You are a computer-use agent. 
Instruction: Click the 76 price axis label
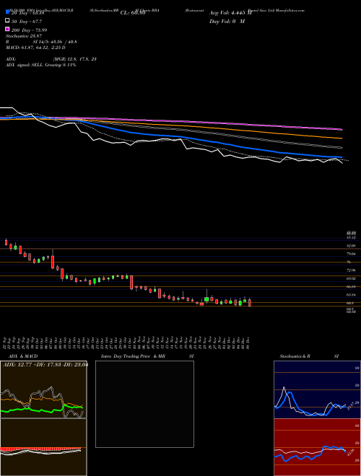click(349, 262)
